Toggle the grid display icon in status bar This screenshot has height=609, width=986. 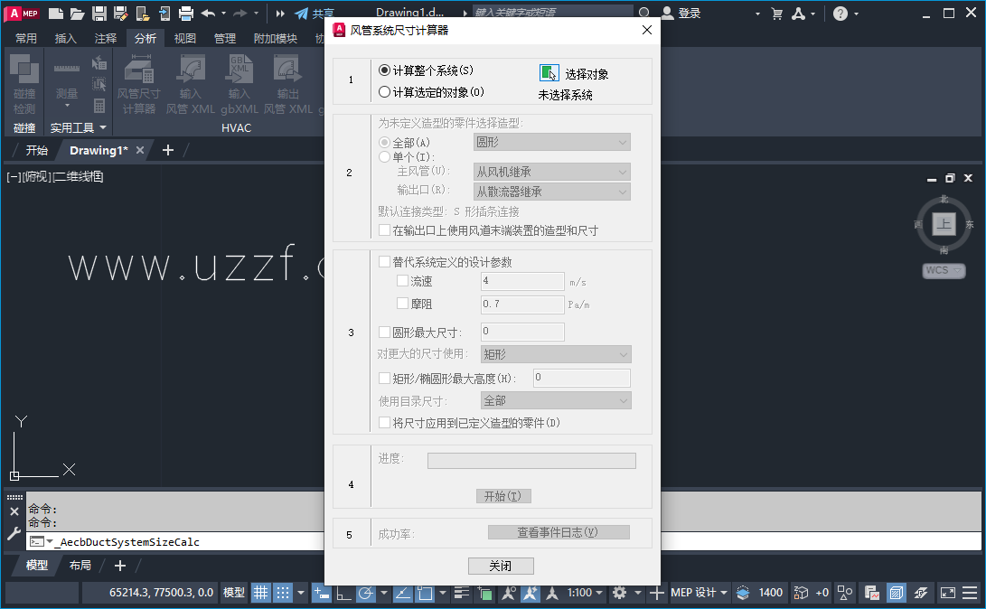click(259, 593)
